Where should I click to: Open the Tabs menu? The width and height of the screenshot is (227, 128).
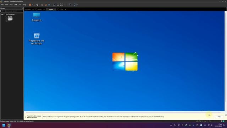coord(20,5)
